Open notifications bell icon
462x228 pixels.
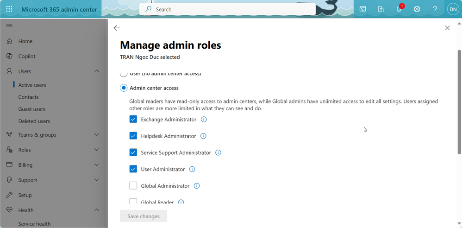click(399, 9)
